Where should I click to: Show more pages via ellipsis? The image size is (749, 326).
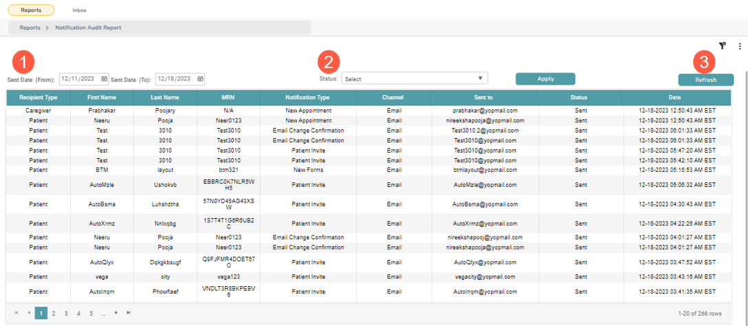pos(103,314)
